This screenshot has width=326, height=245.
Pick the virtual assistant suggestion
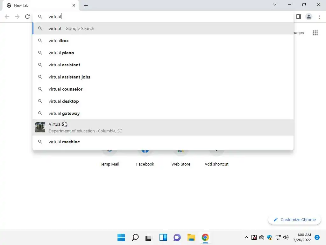[163, 65]
